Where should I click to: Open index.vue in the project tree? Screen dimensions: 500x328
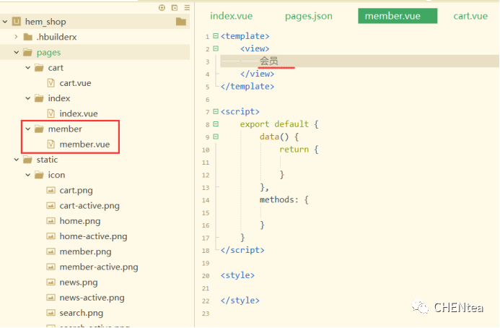78,113
